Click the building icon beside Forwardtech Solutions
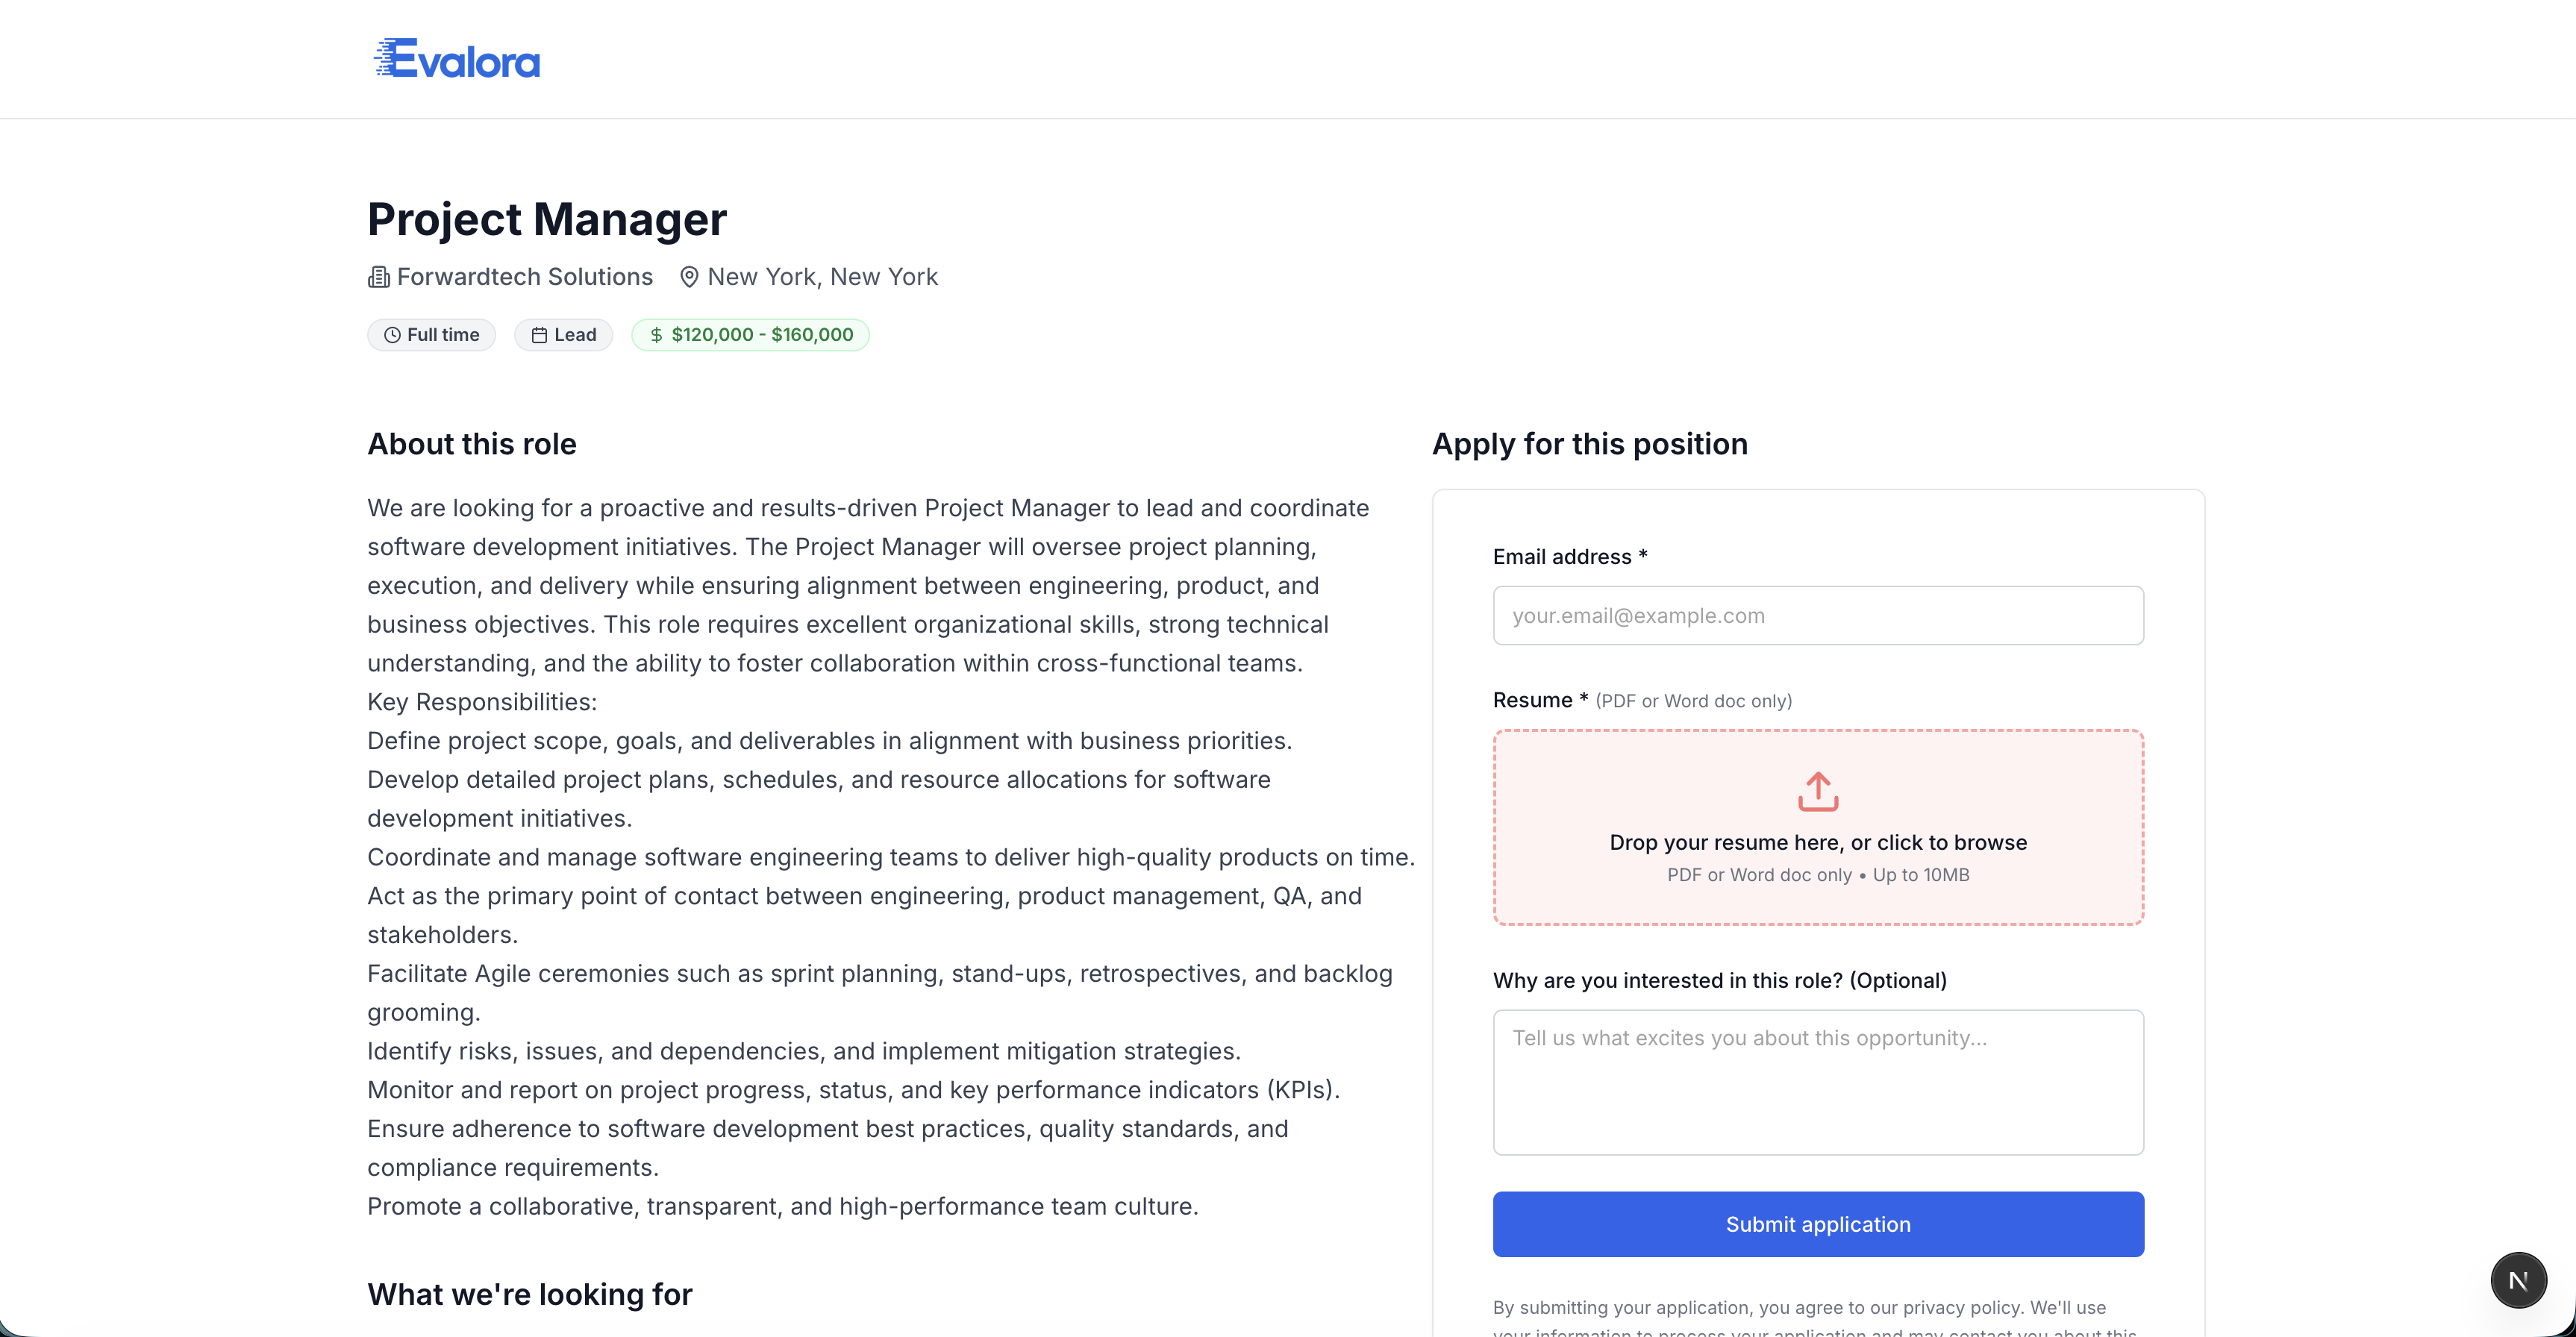 point(379,277)
